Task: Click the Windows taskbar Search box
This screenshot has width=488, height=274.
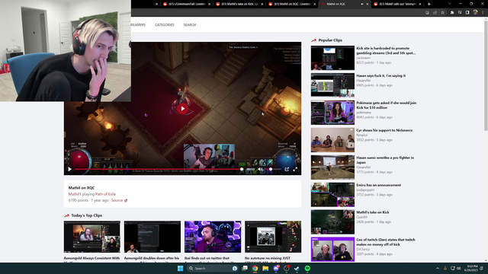Action: pos(212,269)
